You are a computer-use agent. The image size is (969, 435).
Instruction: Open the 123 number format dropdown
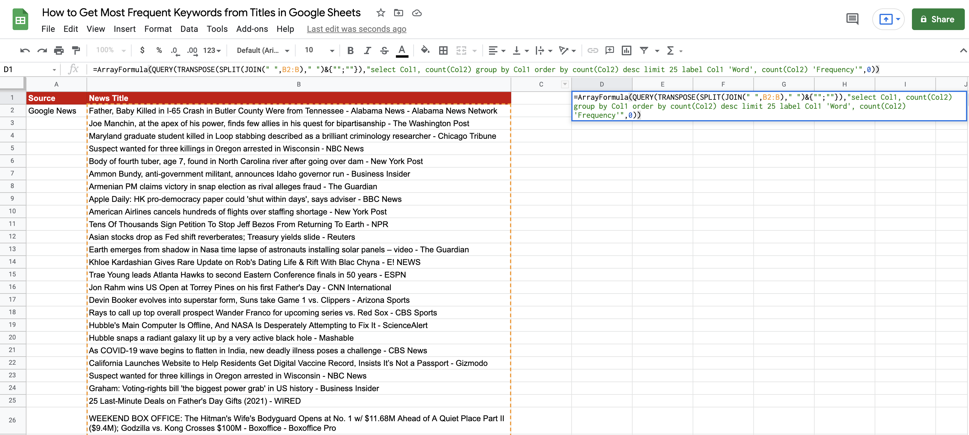pyautogui.click(x=212, y=50)
